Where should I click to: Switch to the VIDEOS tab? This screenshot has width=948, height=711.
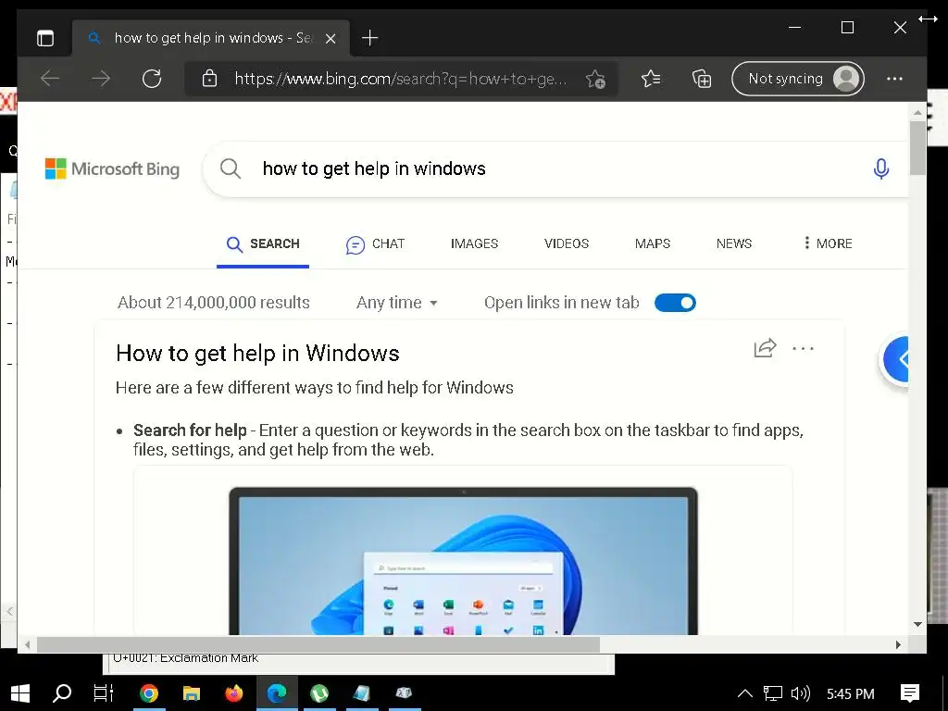[x=567, y=243]
